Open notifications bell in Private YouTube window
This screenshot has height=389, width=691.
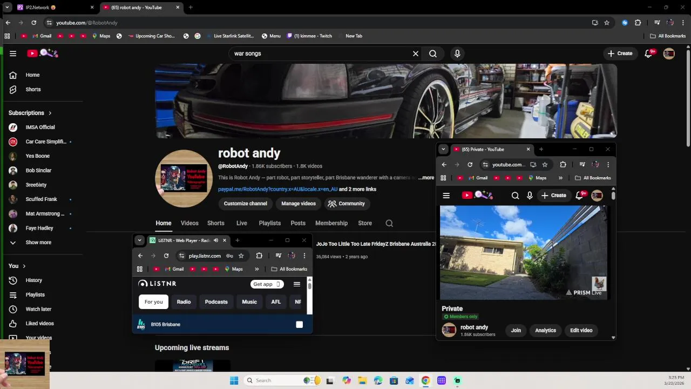(x=580, y=195)
